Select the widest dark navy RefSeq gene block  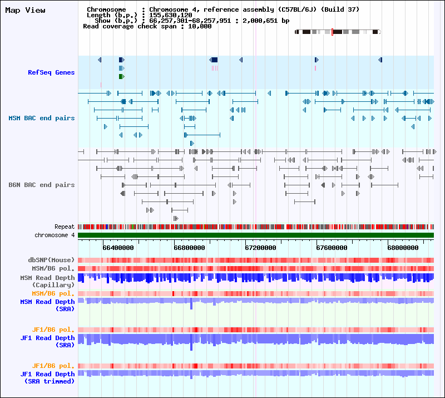tap(214, 60)
